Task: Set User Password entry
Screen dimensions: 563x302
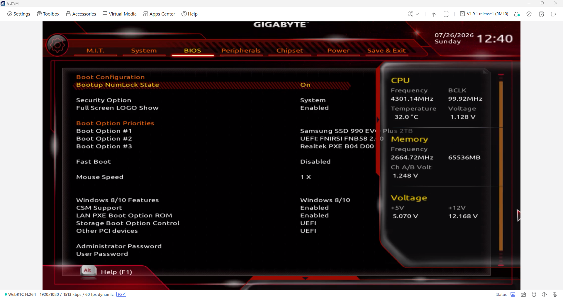Action: [x=102, y=254]
